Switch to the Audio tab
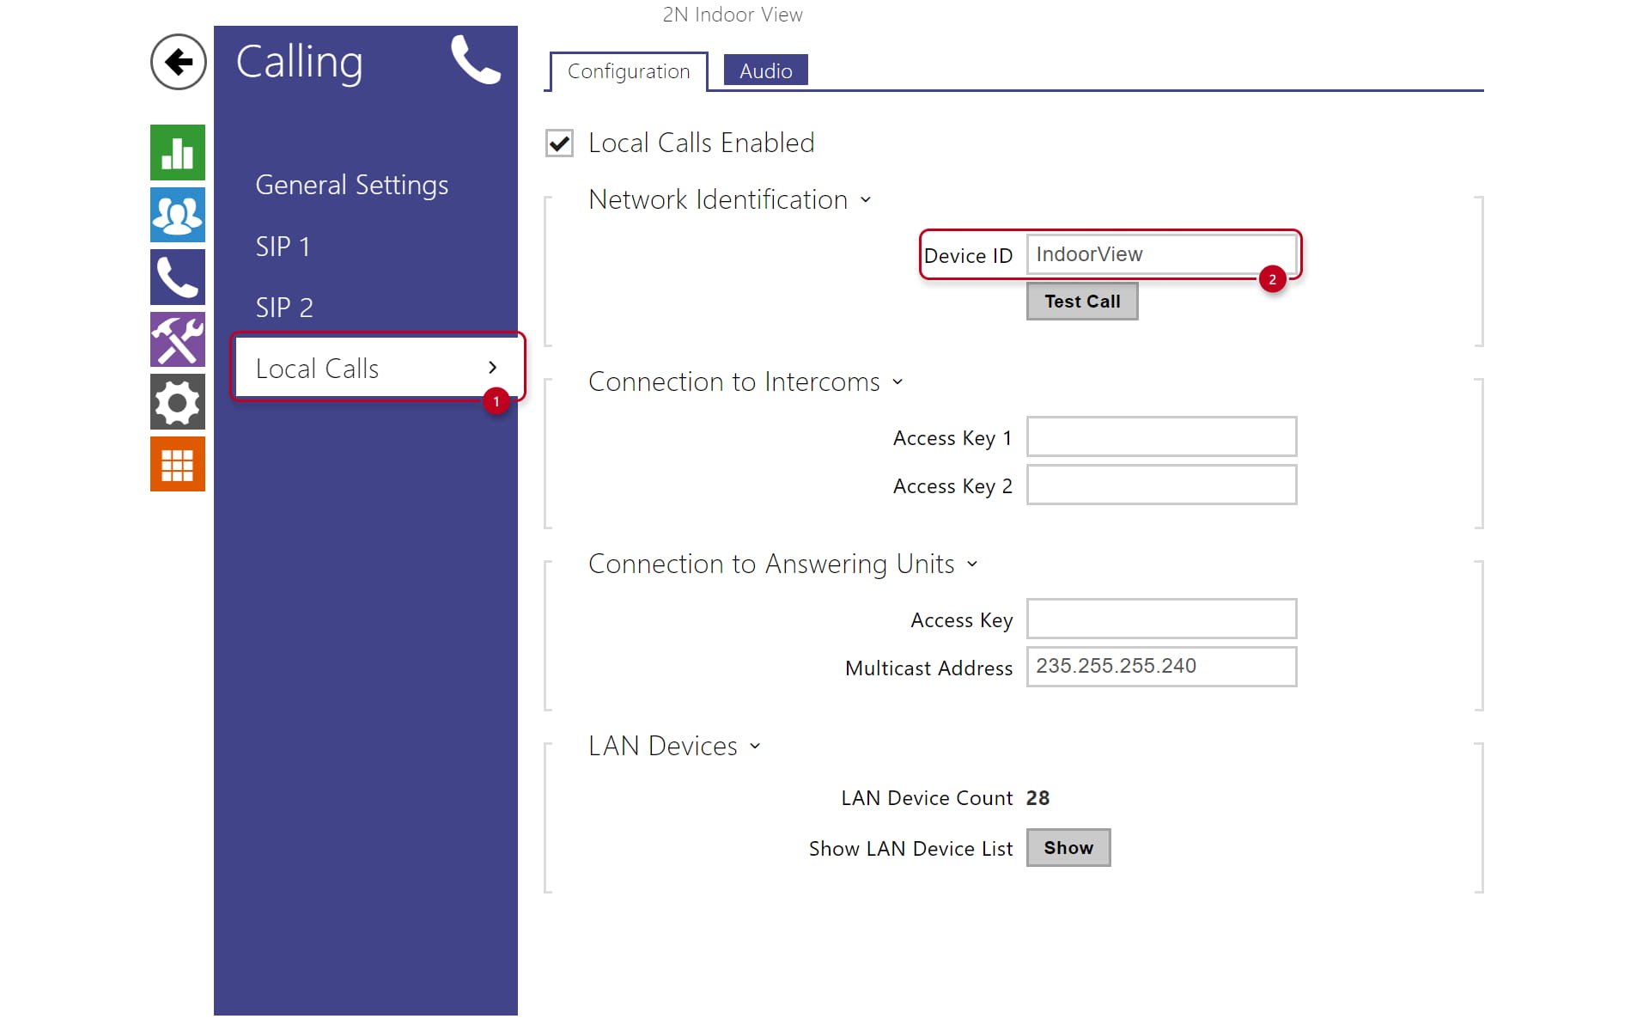 pyautogui.click(x=766, y=70)
